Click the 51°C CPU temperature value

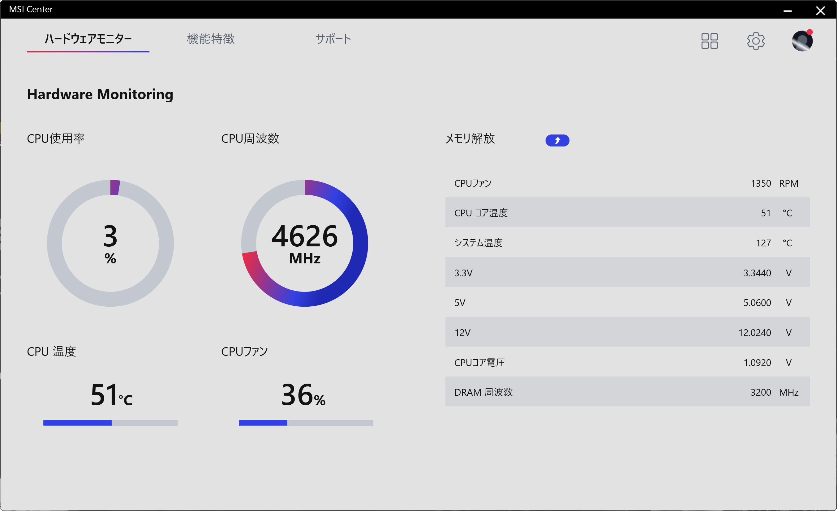(111, 394)
